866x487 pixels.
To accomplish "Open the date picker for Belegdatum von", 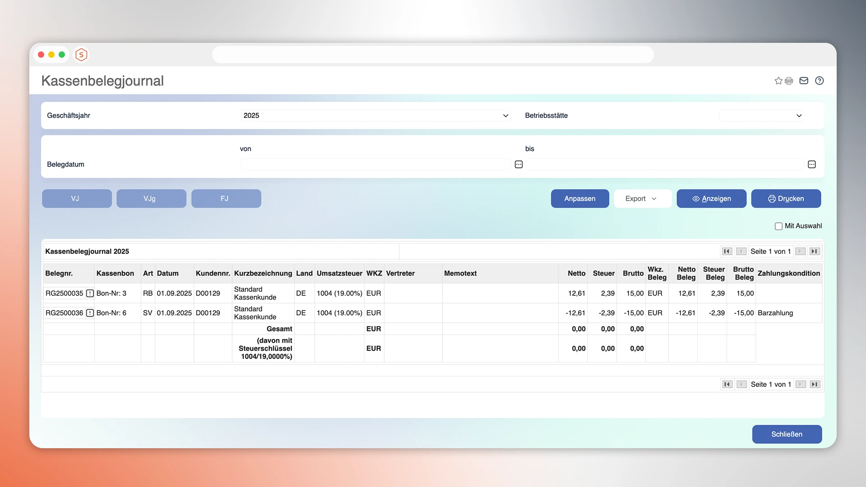I will point(518,164).
